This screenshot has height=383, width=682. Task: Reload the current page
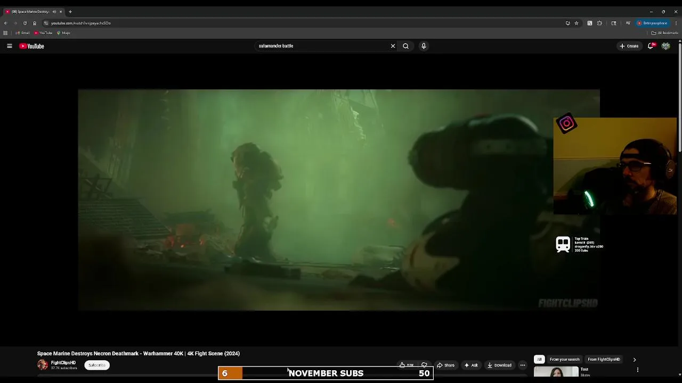[25, 23]
